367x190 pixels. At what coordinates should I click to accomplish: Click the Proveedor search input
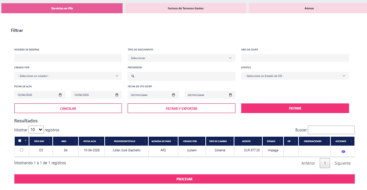click(x=181, y=76)
